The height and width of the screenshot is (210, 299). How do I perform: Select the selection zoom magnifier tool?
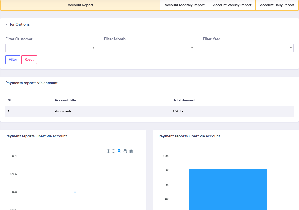coord(119,151)
